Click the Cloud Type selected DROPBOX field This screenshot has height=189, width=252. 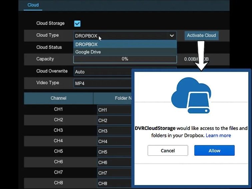[x=125, y=36]
